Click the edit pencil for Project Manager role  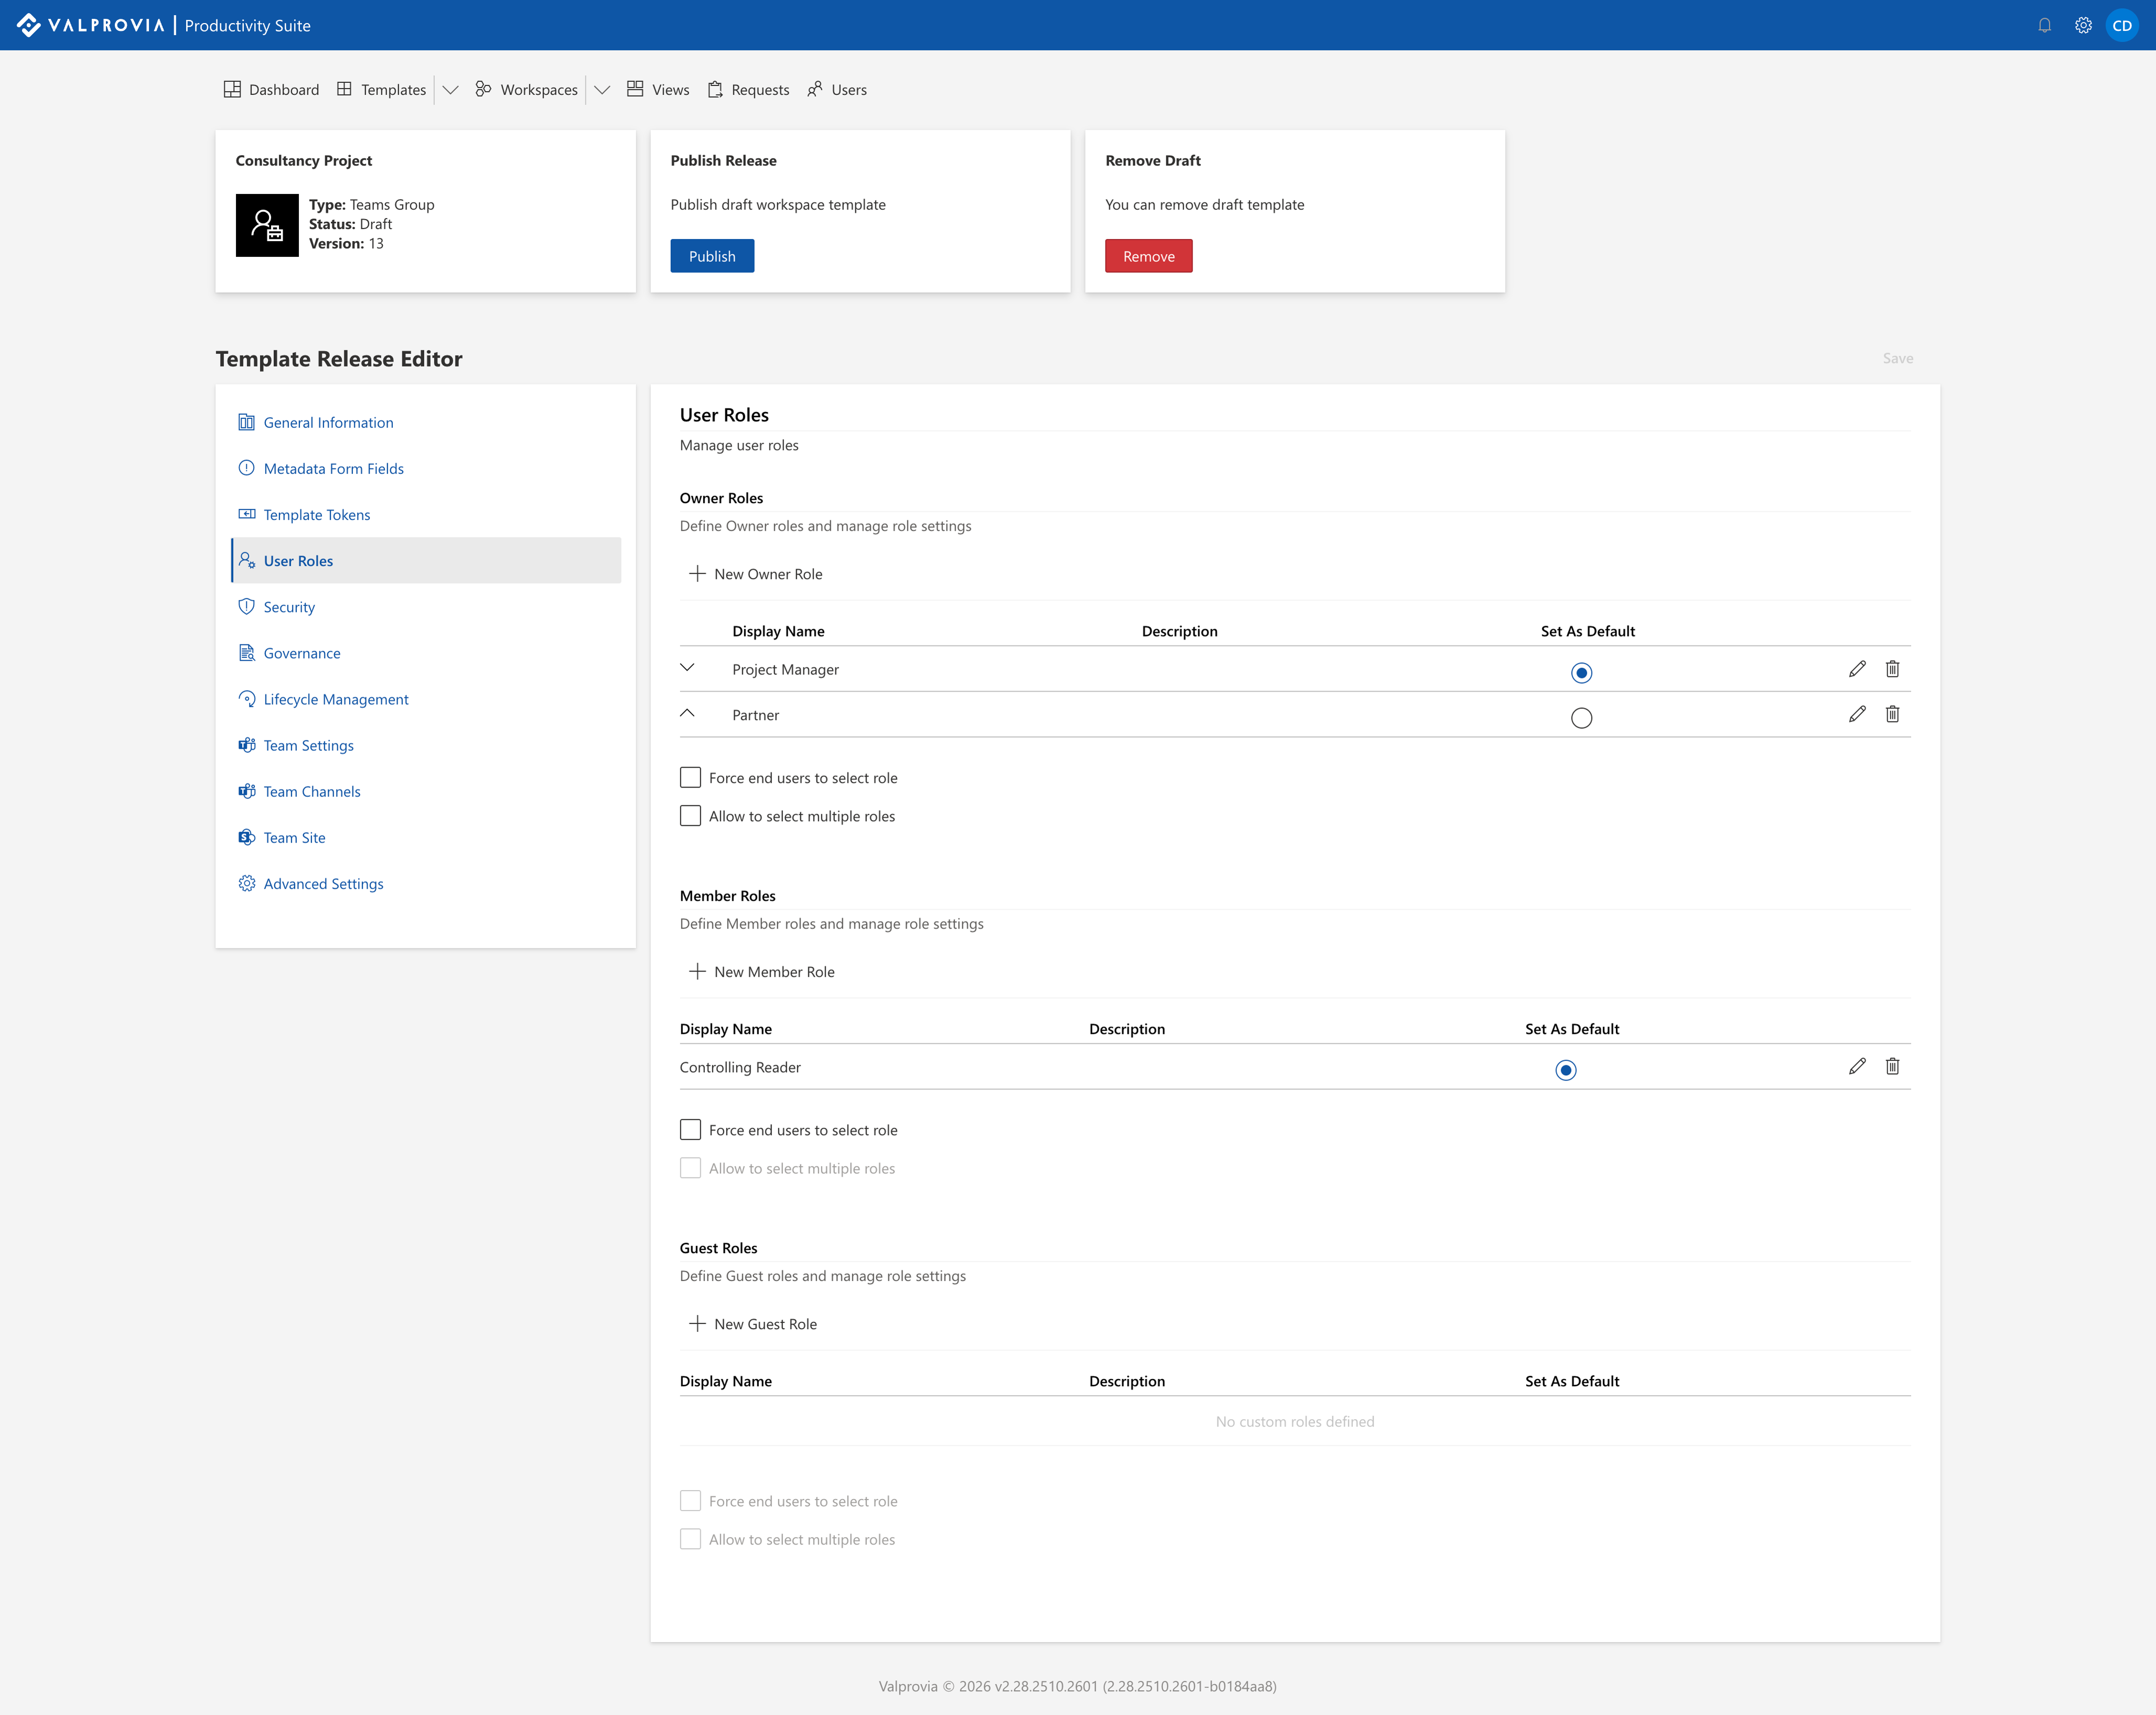tap(1857, 669)
